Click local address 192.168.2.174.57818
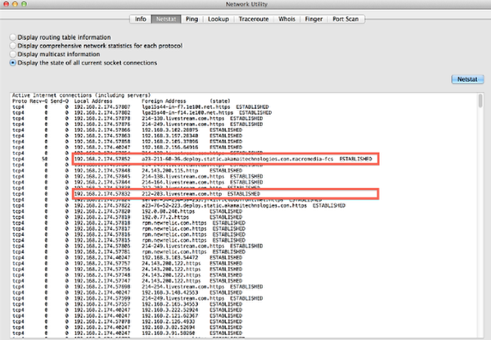This screenshot has width=491, height=340. point(102,223)
